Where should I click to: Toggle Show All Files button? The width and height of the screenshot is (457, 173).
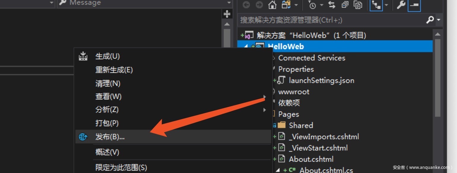358,5
